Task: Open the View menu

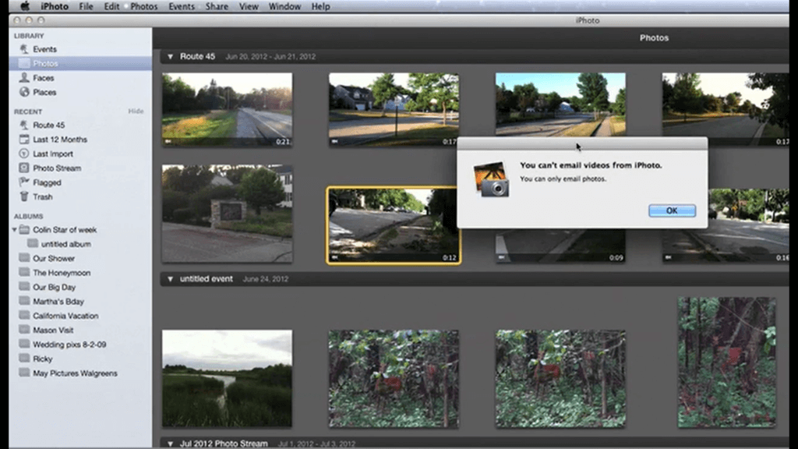Action: [249, 6]
